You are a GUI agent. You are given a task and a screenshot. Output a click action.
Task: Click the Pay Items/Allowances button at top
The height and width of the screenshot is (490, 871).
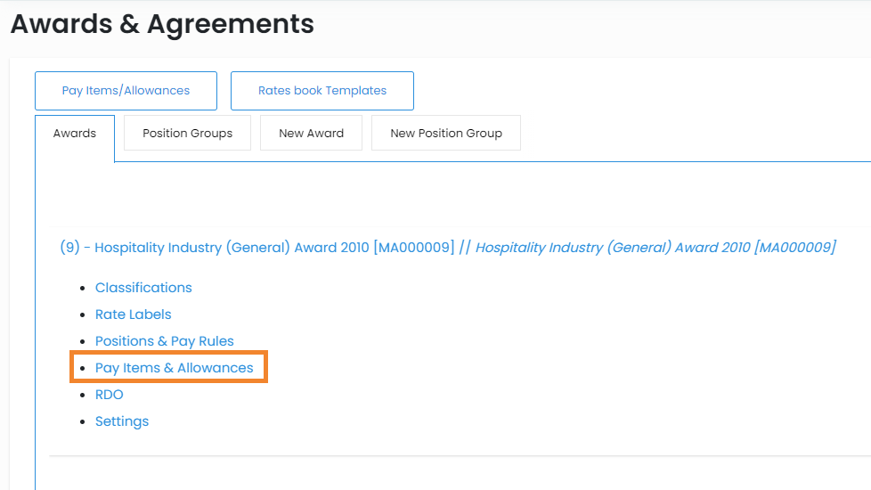[126, 91]
